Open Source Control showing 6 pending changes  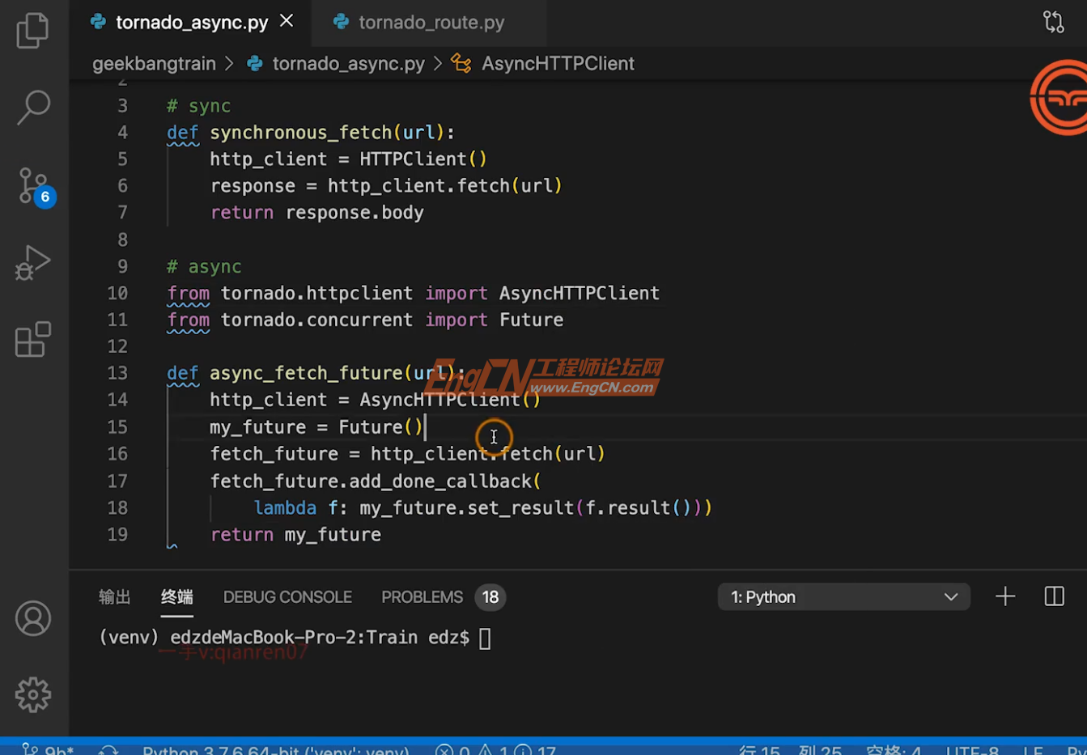point(32,185)
